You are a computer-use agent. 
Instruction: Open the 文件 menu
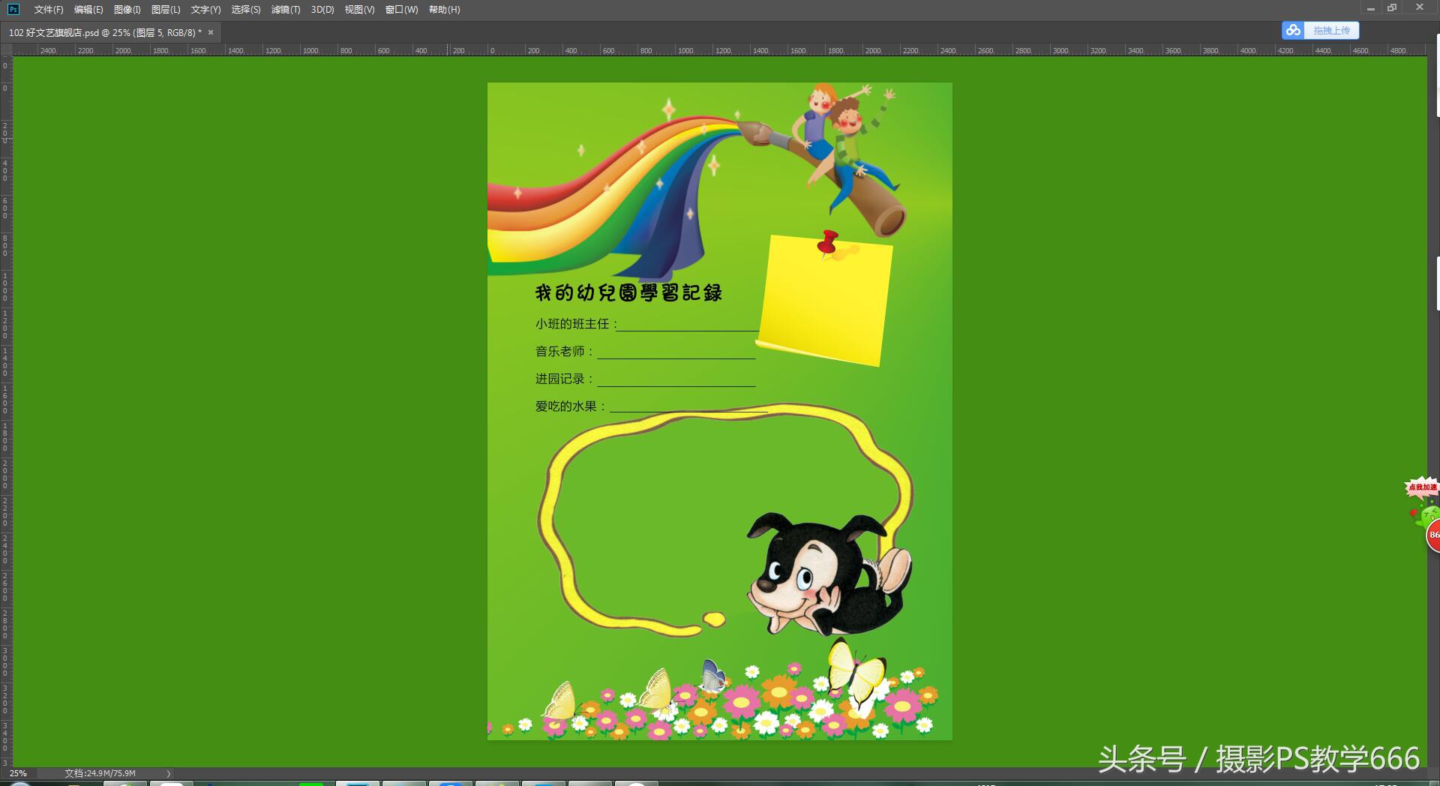(x=47, y=9)
